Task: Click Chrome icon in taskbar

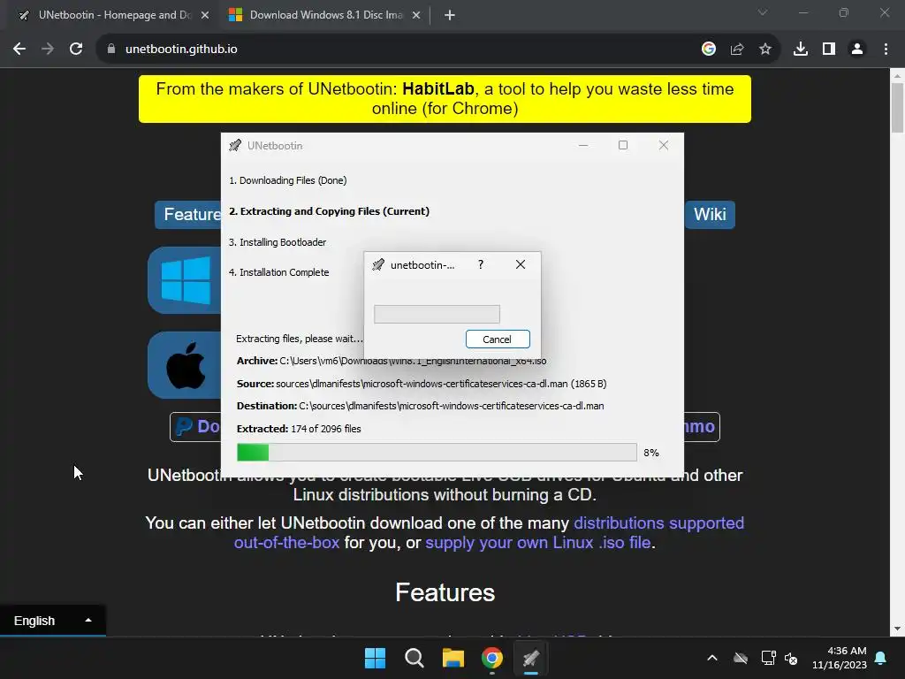Action: pos(492,658)
